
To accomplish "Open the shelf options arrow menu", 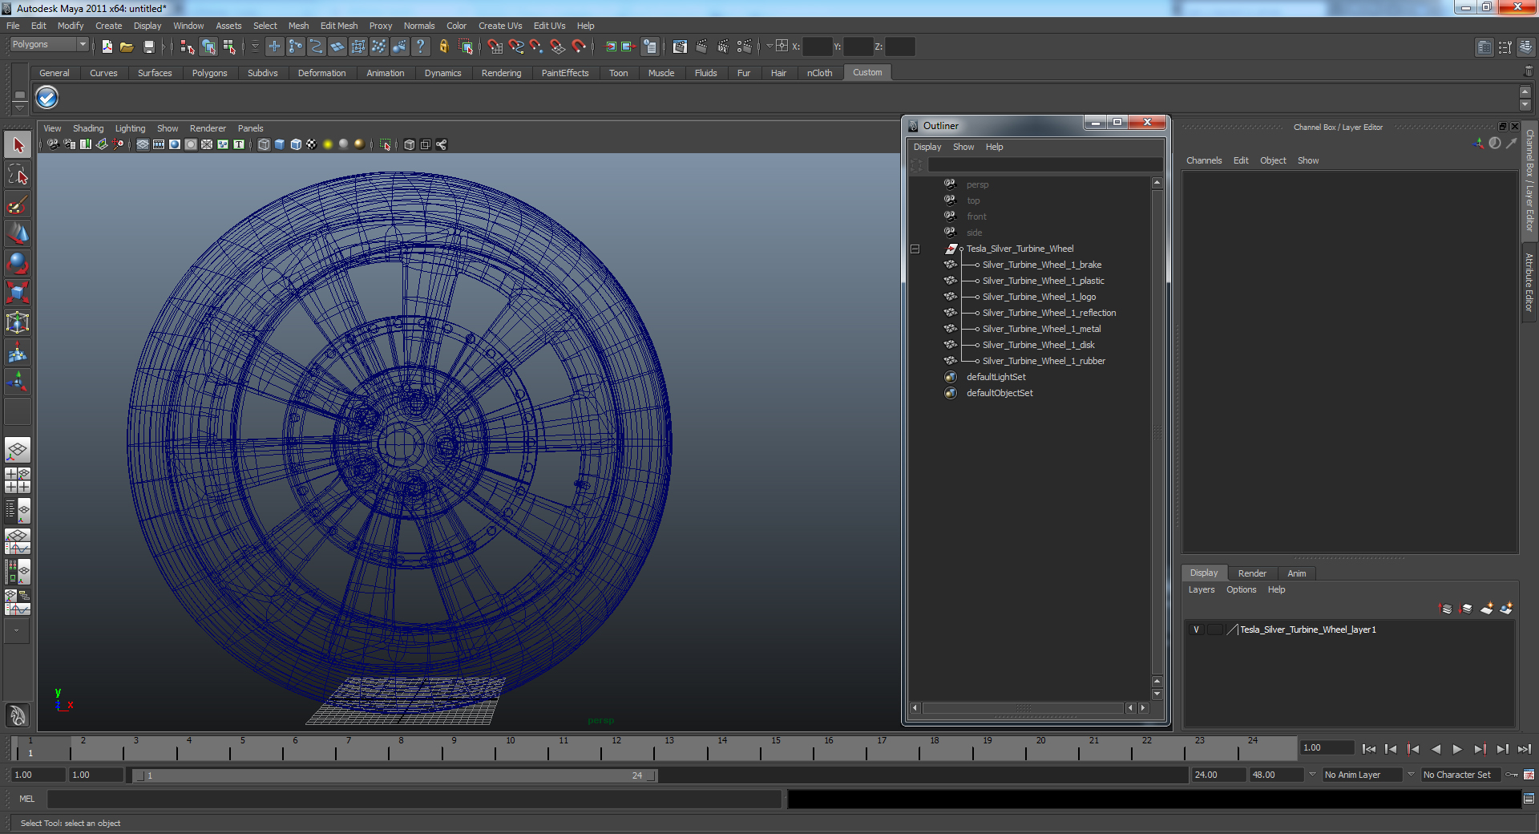I will coord(19,107).
